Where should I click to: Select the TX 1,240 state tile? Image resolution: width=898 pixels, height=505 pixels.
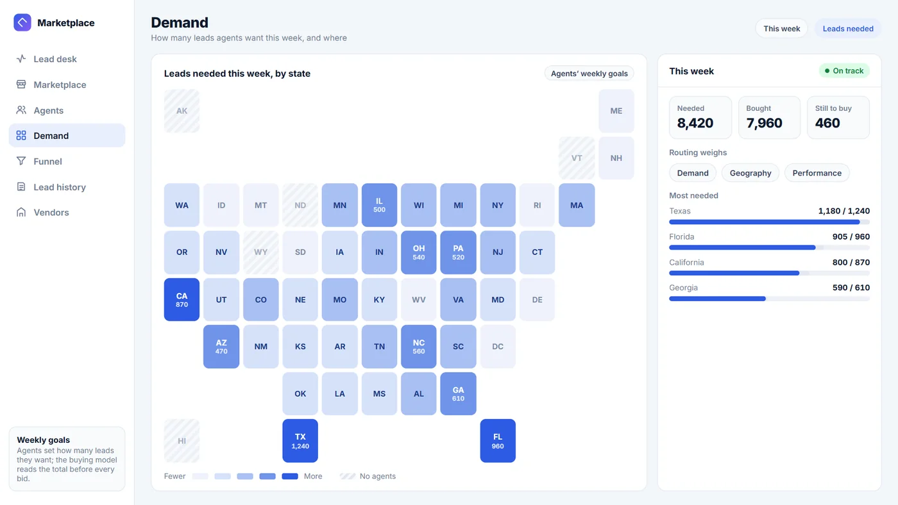click(300, 441)
